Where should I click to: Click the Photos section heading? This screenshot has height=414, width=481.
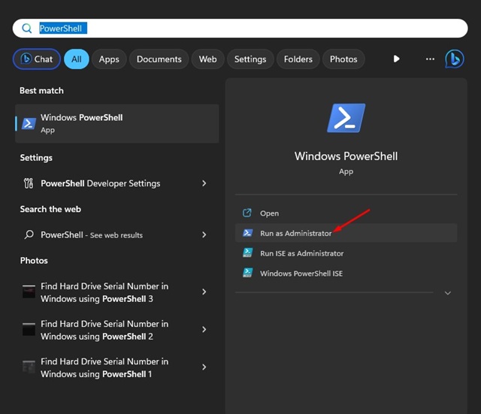34,261
